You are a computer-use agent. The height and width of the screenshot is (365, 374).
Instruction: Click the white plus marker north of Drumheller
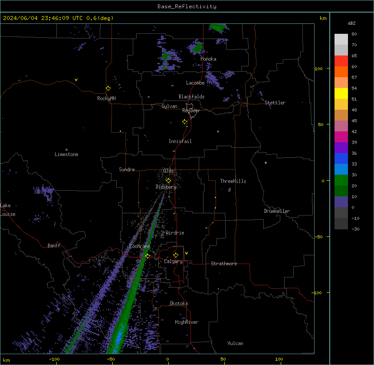(x=266, y=163)
